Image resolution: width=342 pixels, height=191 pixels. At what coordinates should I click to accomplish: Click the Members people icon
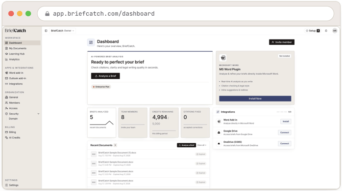pyautogui.click(x=6, y=103)
